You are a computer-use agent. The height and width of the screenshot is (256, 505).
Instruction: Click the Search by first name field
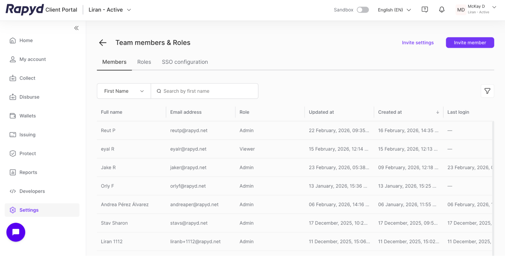tap(207, 91)
